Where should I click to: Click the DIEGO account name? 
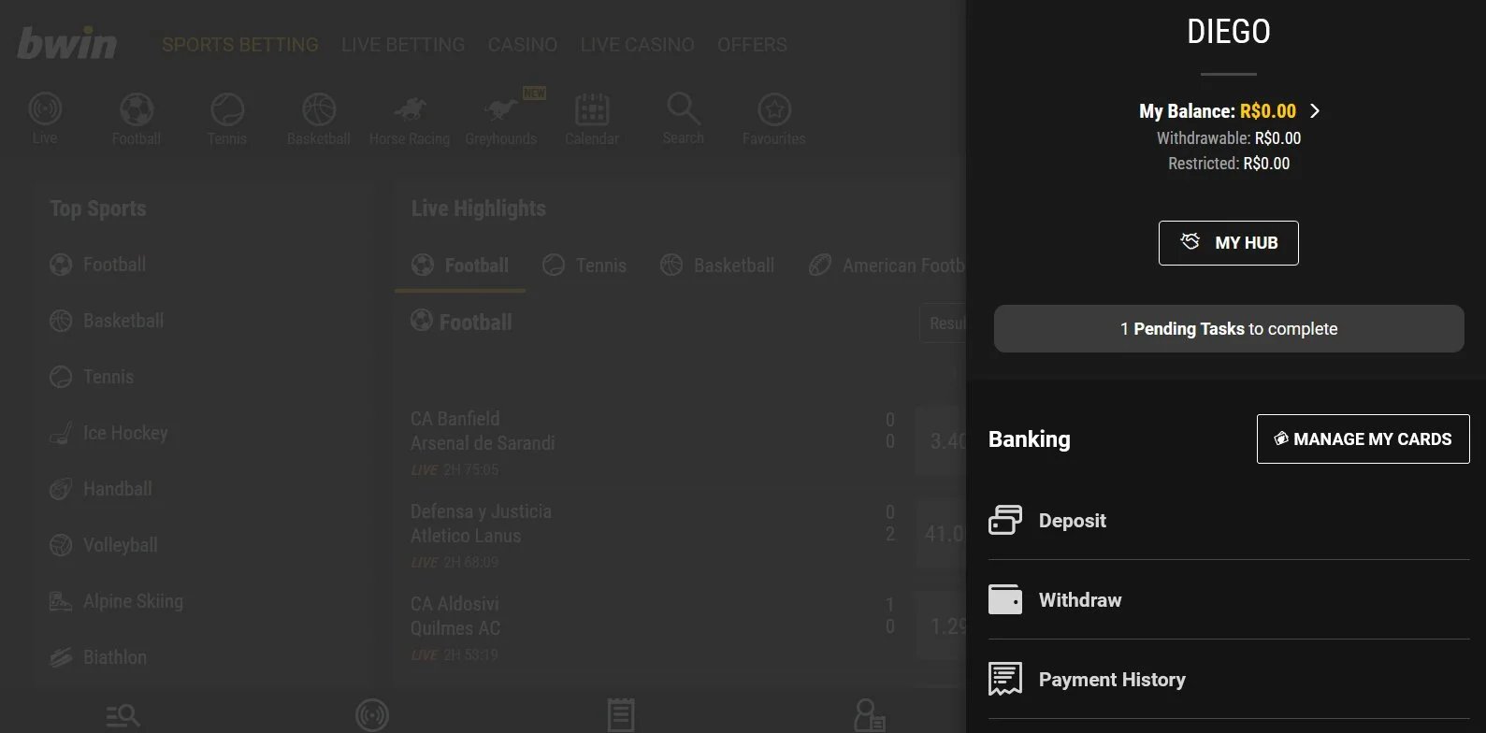click(1229, 32)
